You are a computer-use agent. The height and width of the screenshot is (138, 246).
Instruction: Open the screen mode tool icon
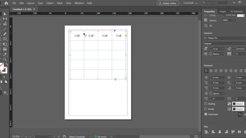click(x=5, y=93)
